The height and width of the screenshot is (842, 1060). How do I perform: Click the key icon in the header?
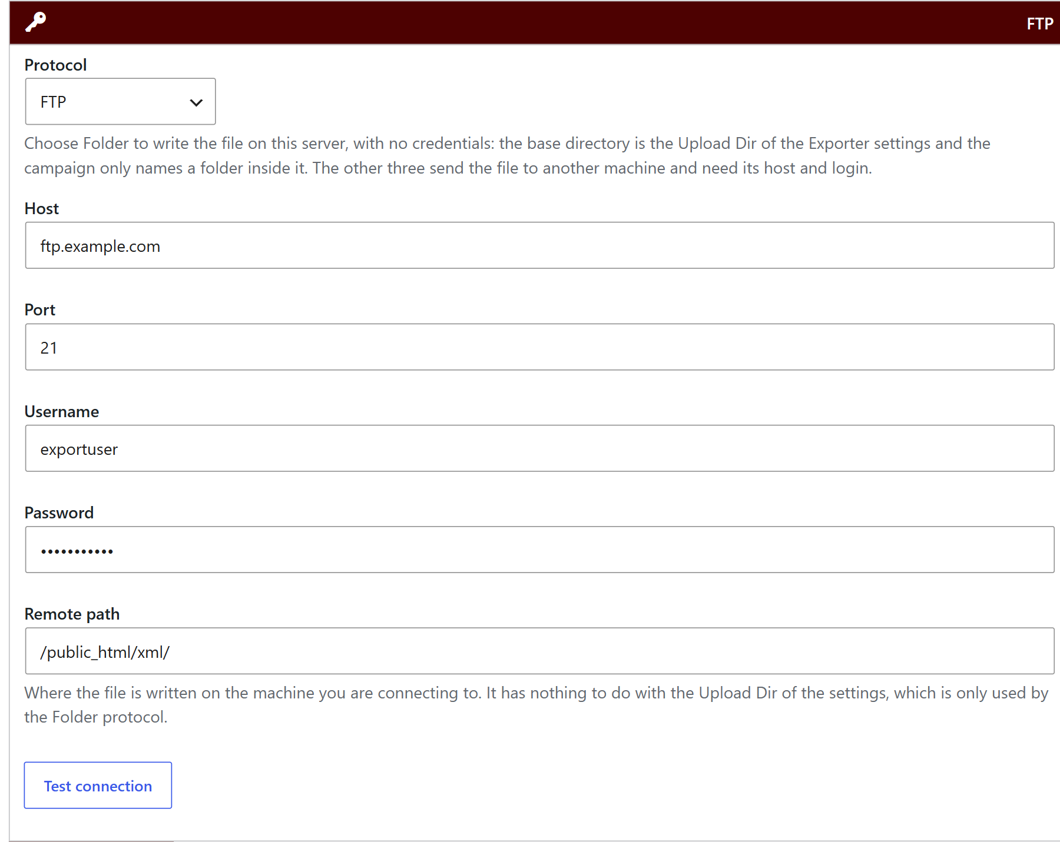click(x=36, y=22)
